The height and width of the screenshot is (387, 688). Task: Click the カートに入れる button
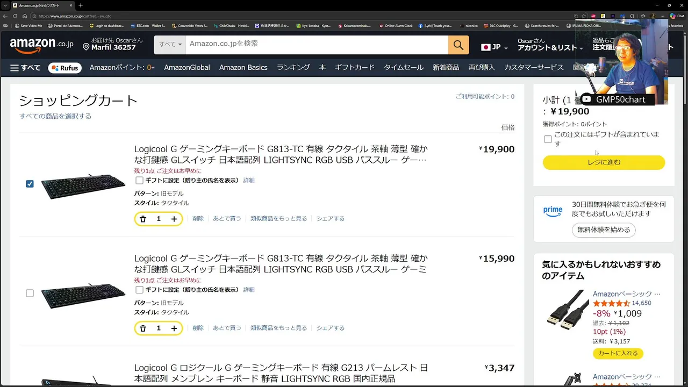click(618, 354)
